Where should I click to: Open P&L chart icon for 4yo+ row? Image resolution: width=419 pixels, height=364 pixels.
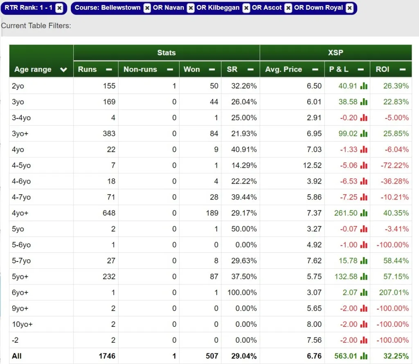pos(364,213)
